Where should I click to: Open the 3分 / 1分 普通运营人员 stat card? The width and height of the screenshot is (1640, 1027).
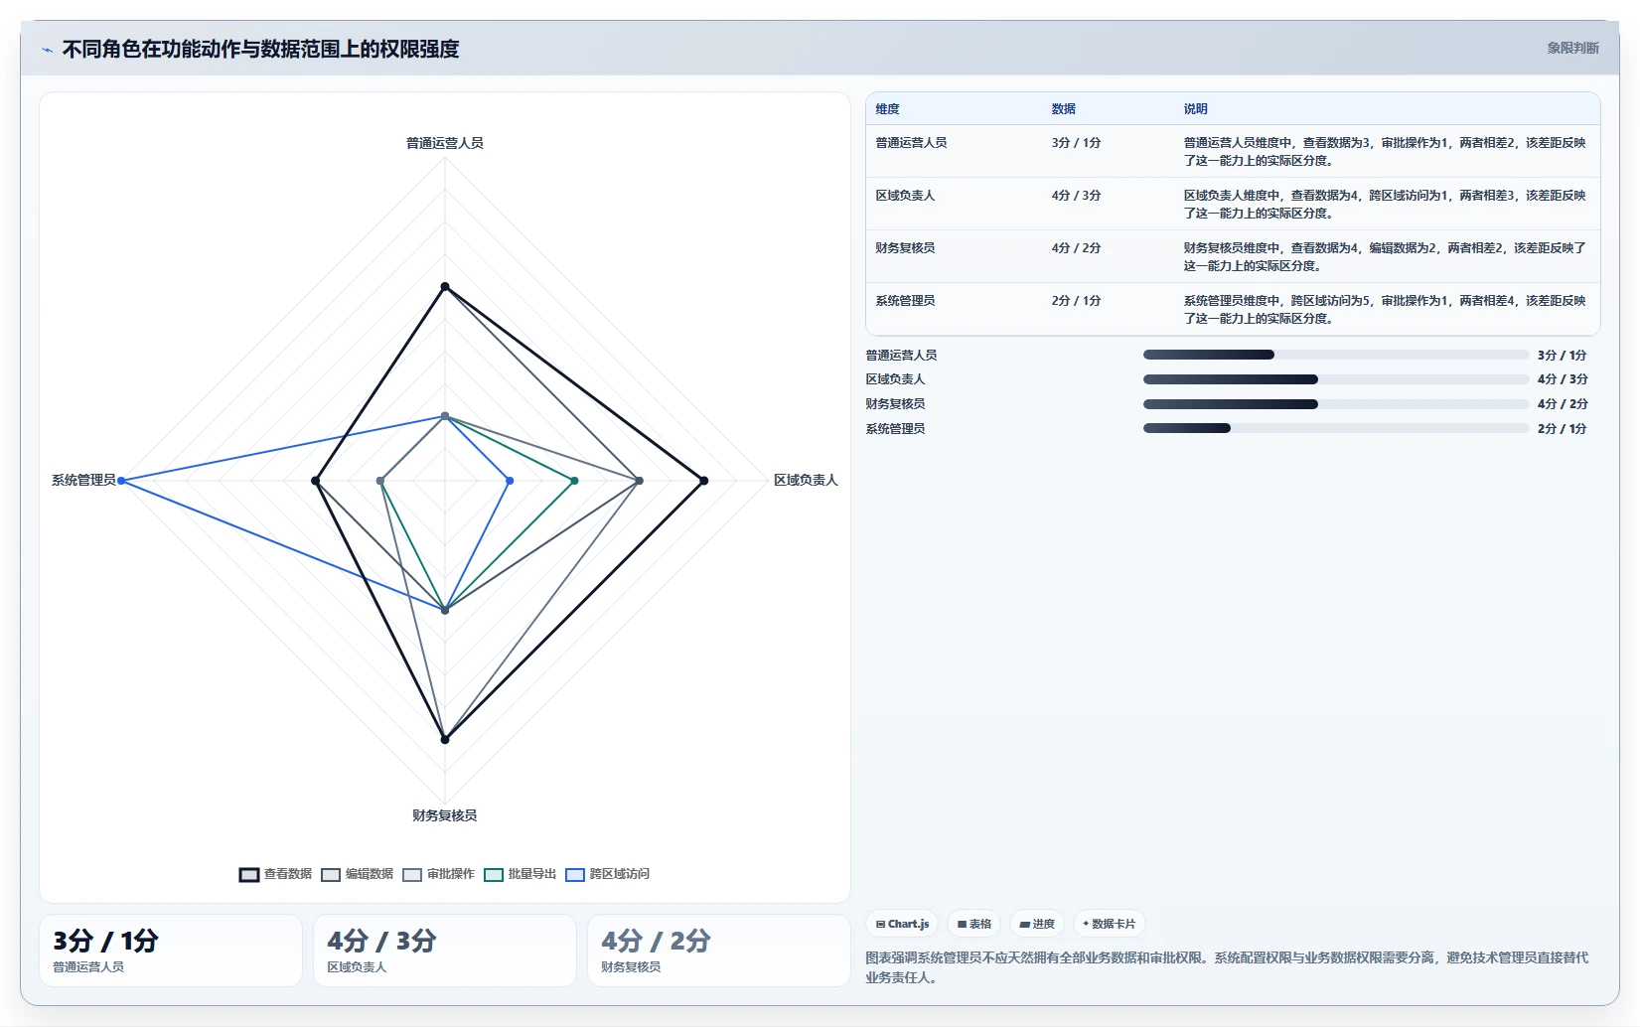(171, 951)
